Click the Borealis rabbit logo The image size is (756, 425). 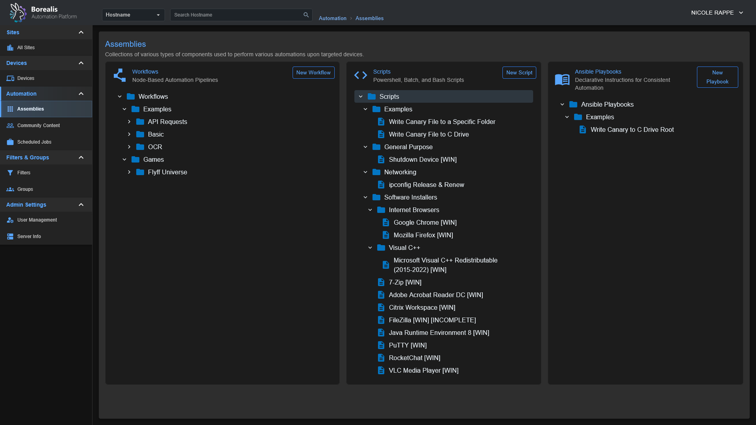click(18, 12)
